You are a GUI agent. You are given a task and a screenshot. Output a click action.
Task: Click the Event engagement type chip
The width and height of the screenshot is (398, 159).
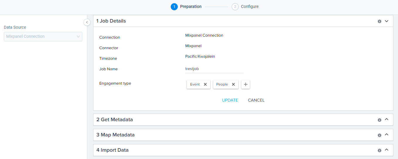click(x=195, y=84)
